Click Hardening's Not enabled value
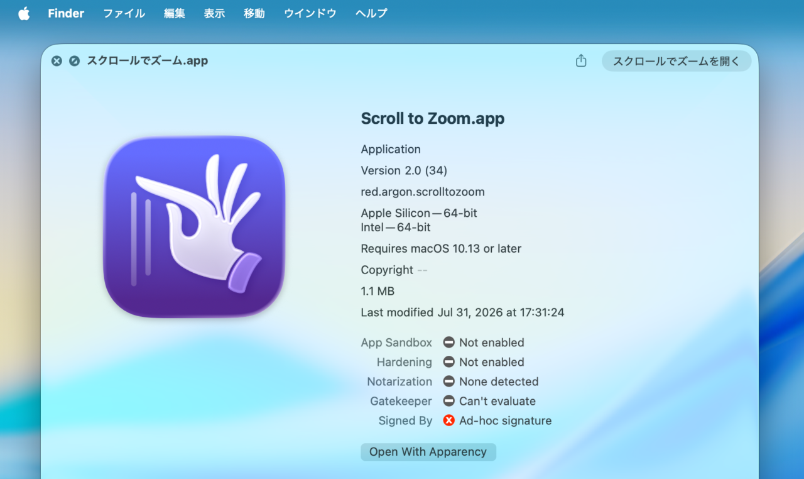Image resolution: width=804 pixels, height=479 pixels. point(492,362)
